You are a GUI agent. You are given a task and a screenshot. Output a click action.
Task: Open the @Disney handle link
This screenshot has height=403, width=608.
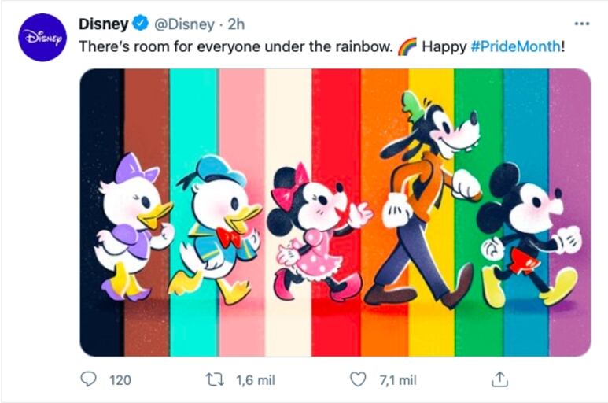coord(184,24)
